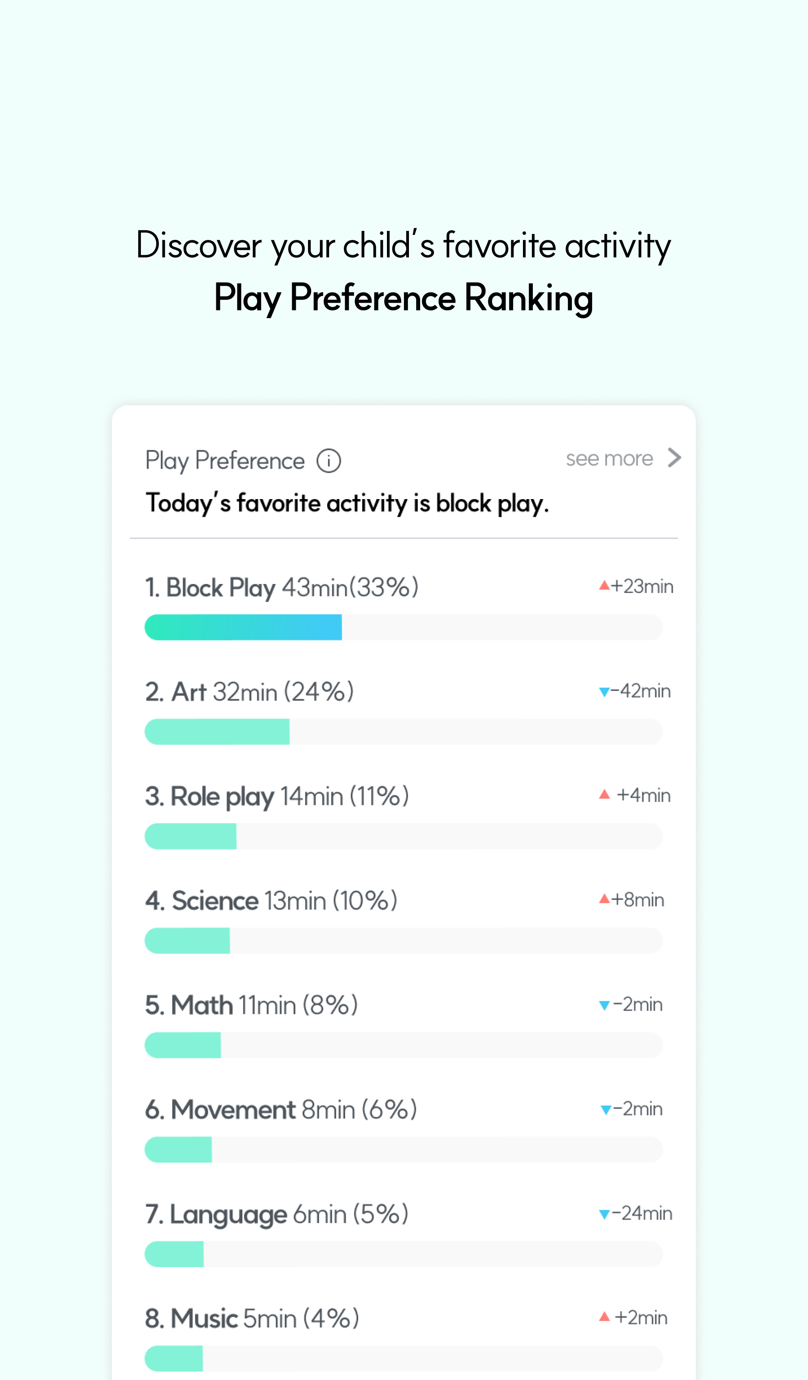Click the Movement progress bar

click(x=404, y=1150)
